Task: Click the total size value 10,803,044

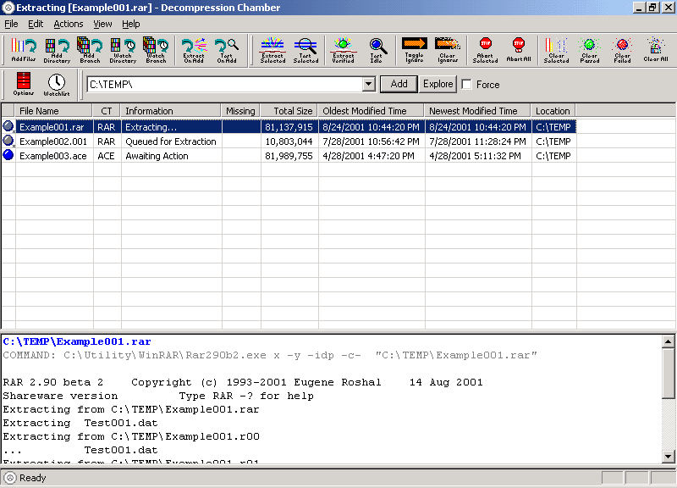Action: click(x=289, y=141)
